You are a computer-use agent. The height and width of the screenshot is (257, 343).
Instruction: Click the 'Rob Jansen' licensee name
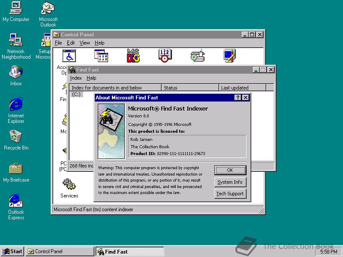(x=141, y=140)
